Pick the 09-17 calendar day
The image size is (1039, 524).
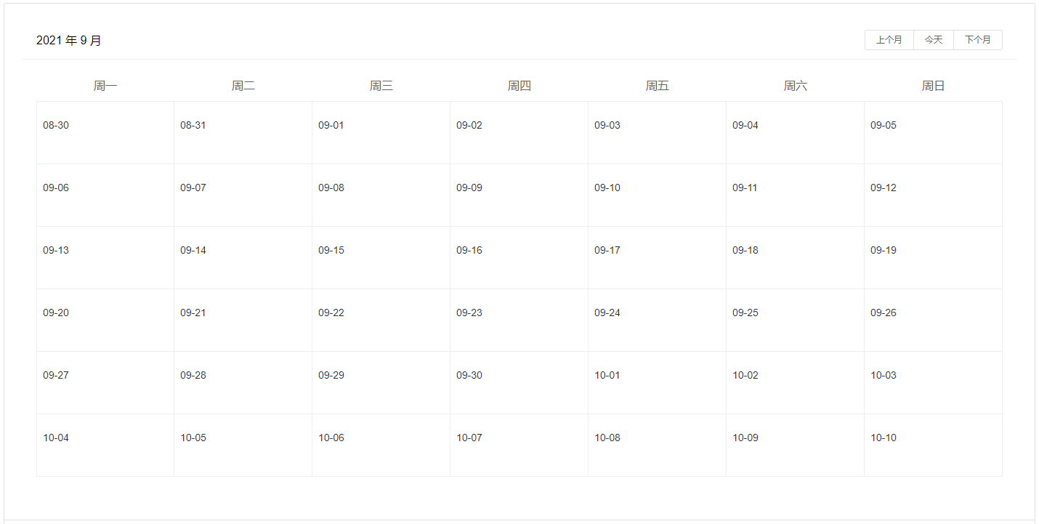(x=657, y=258)
